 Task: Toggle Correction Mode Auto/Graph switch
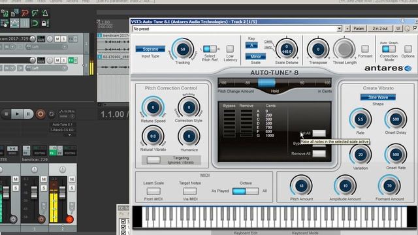pyautogui.click(x=389, y=49)
